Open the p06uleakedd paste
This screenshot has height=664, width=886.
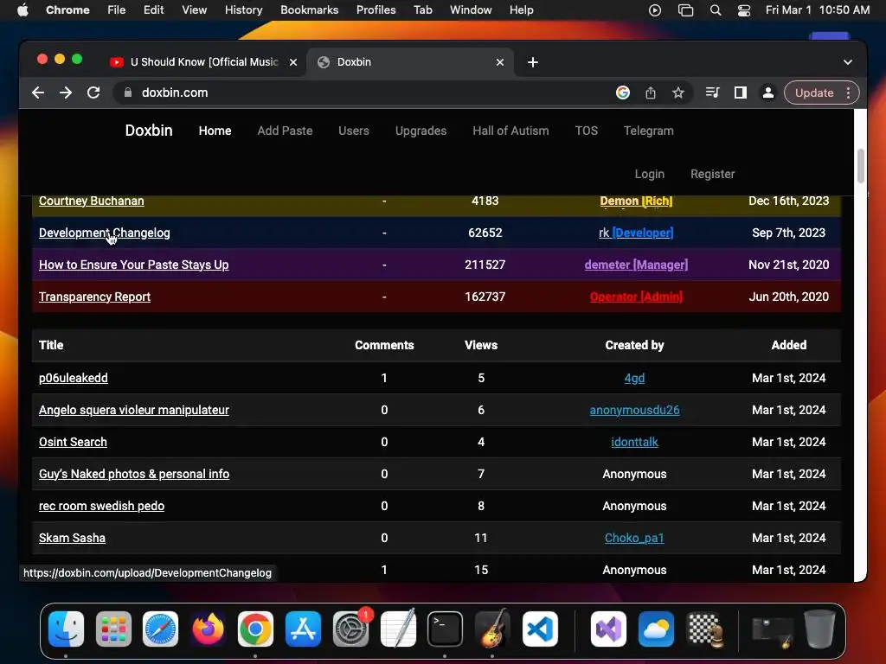[74, 379]
